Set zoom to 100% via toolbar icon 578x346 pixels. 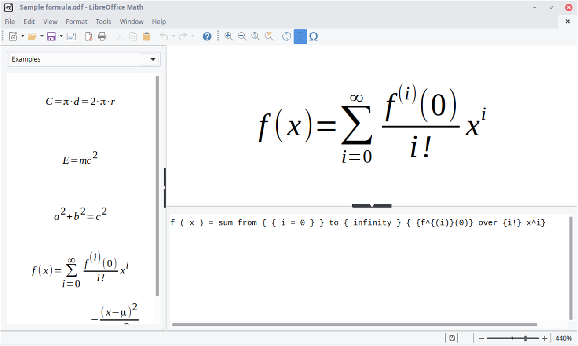pos(255,36)
